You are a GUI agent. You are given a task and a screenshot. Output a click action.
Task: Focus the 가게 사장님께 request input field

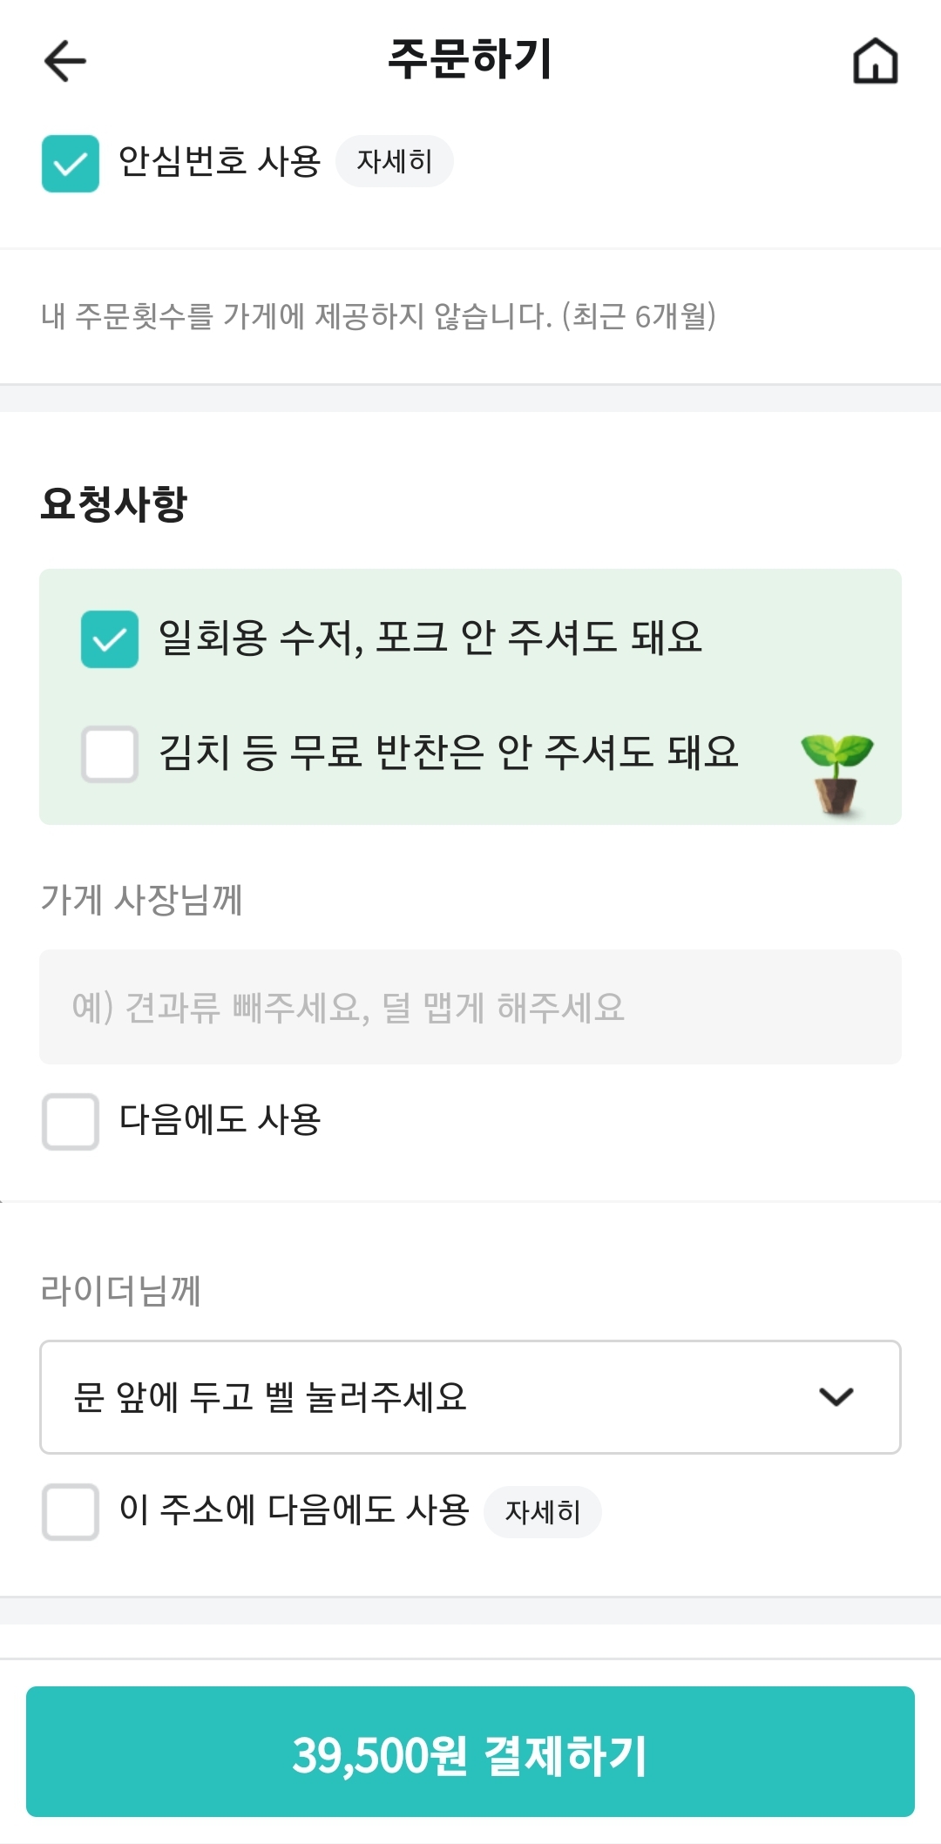(x=470, y=1007)
